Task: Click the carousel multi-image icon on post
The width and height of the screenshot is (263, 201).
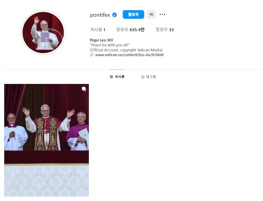Action: [84, 89]
